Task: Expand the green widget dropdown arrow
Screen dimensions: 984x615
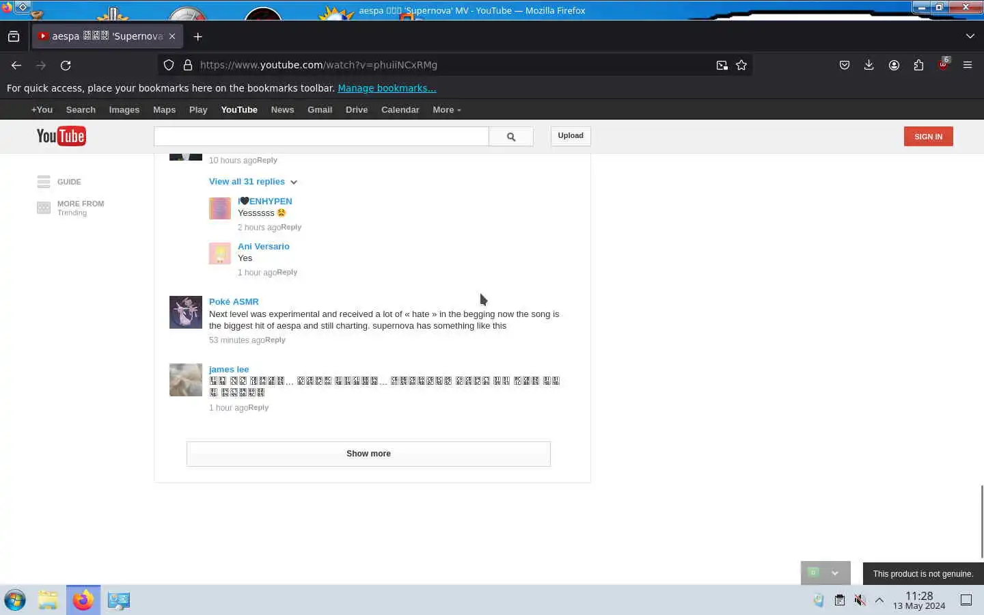Action: pyautogui.click(x=835, y=573)
